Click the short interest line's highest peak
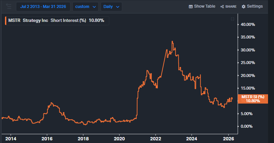274x143 pixels. click(x=172, y=41)
